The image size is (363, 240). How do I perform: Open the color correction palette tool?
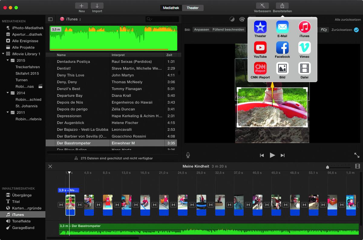tap(242, 19)
